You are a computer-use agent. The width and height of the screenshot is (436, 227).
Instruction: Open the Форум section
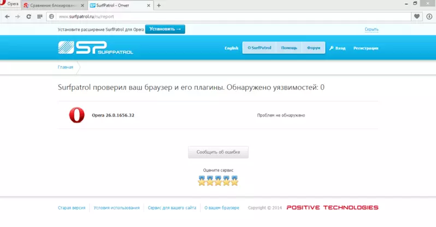coord(314,48)
